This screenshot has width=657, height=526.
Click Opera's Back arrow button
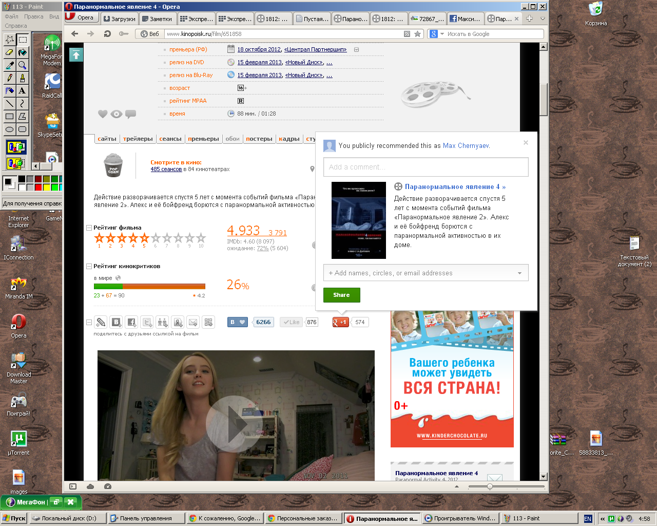click(x=75, y=34)
